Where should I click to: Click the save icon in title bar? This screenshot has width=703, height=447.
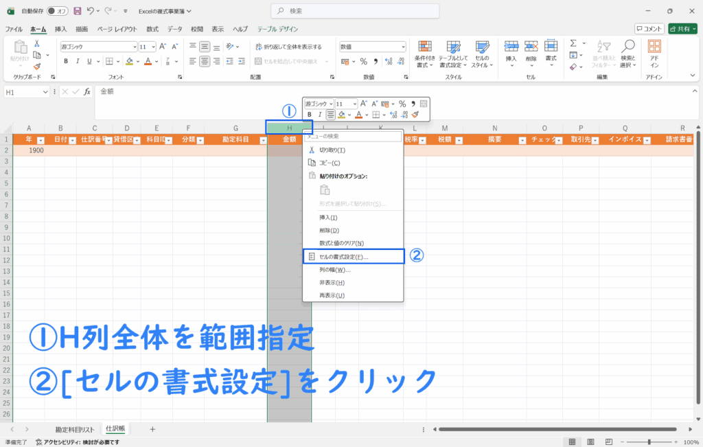(x=77, y=11)
